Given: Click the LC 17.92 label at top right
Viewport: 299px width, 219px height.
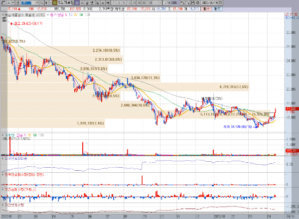Looking at the screenshot, I should (291, 14).
